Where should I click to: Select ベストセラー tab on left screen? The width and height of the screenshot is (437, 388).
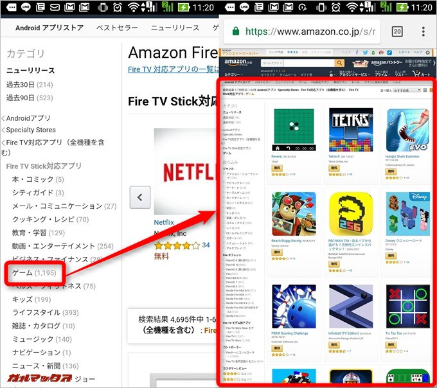coord(117,28)
